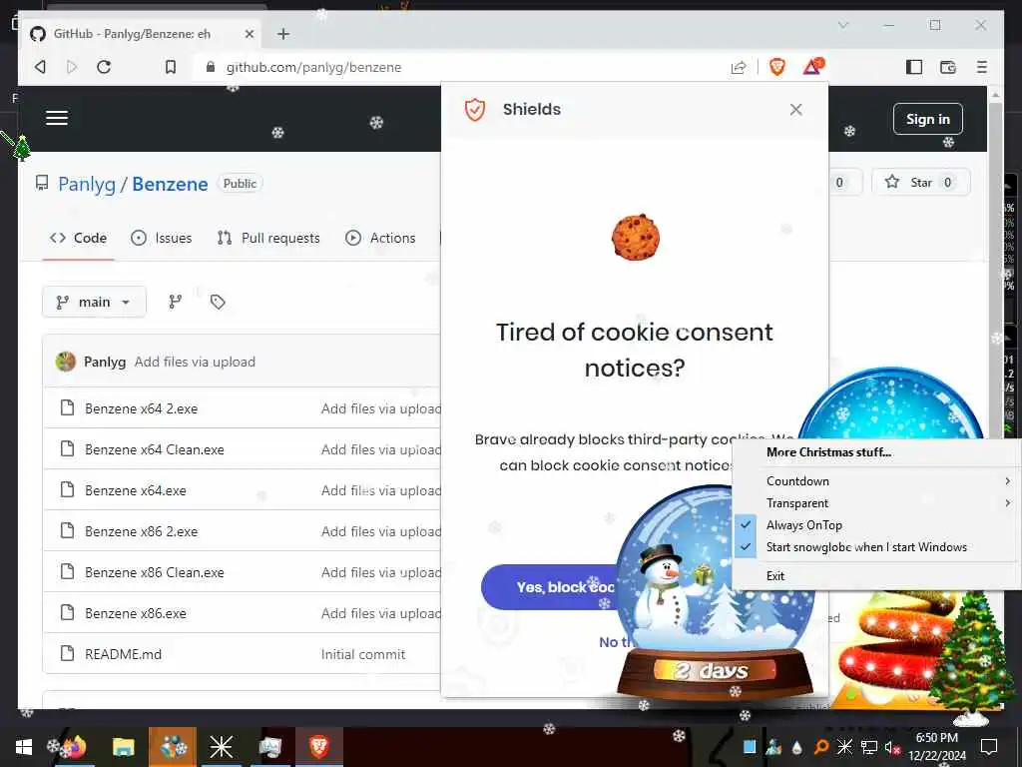Click the network tray icon

pyautogui.click(x=869, y=747)
